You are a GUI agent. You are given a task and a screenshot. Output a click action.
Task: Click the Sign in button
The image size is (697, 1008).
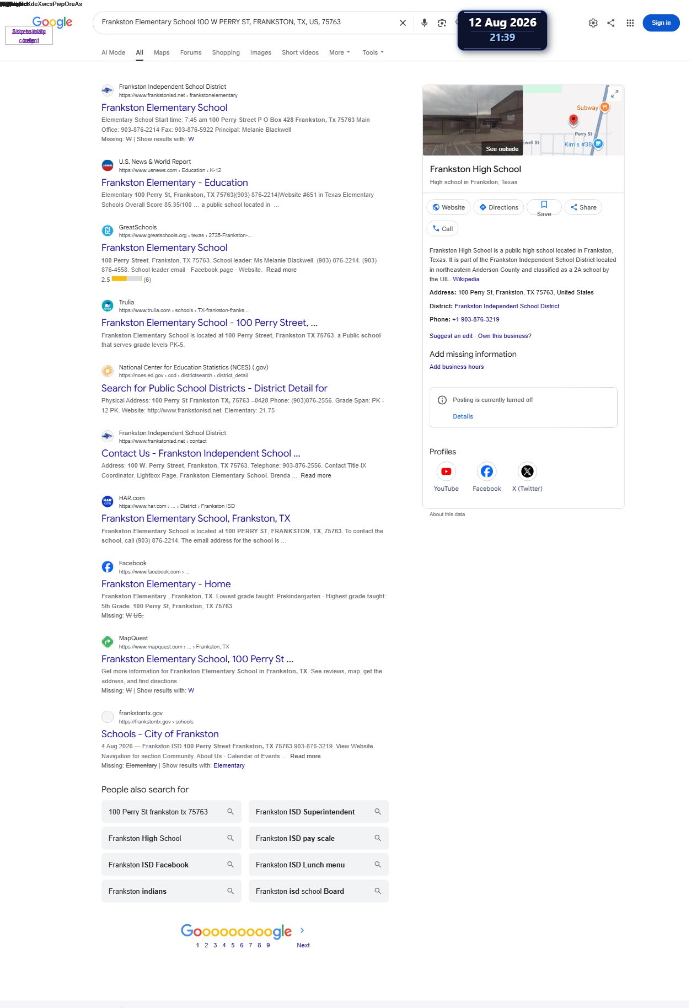[661, 23]
